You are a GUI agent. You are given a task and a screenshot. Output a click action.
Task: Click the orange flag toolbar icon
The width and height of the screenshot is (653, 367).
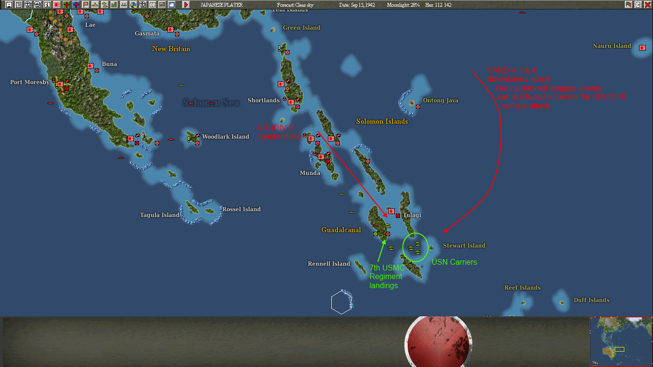tap(86, 5)
